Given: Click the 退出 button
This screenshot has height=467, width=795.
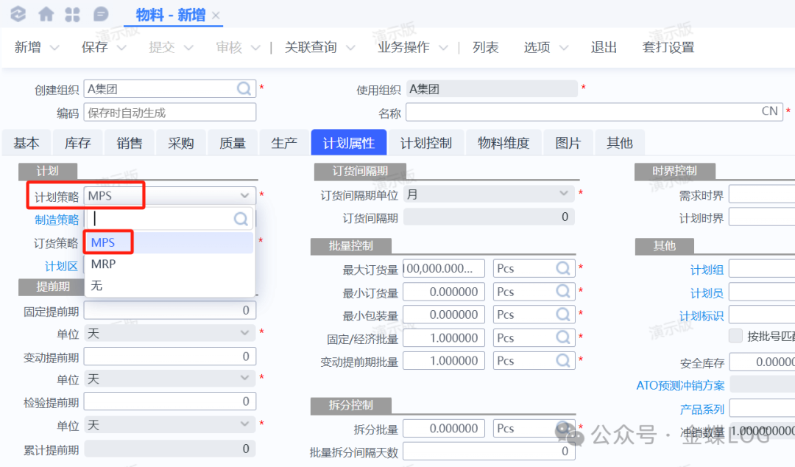Looking at the screenshot, I should point(604,48).
